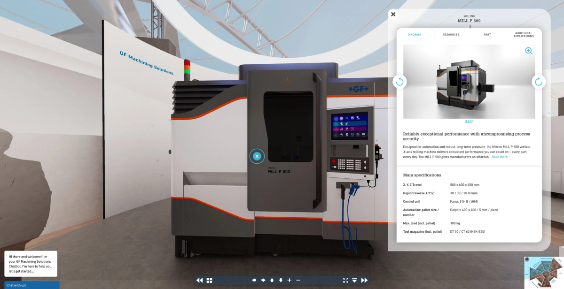This screenshot has height=289, width=564.
Task: Rotate machine view counter-clockwise
Action: (x=399, y=82)
